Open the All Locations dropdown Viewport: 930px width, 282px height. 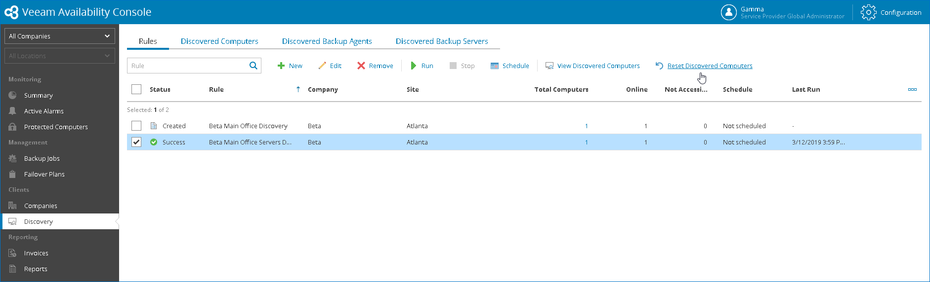(60, 56)
